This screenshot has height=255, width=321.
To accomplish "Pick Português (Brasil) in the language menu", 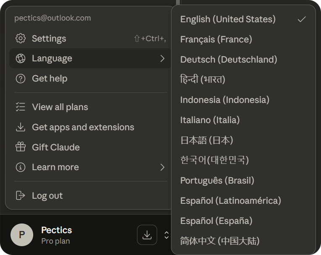I will [217, 181].
